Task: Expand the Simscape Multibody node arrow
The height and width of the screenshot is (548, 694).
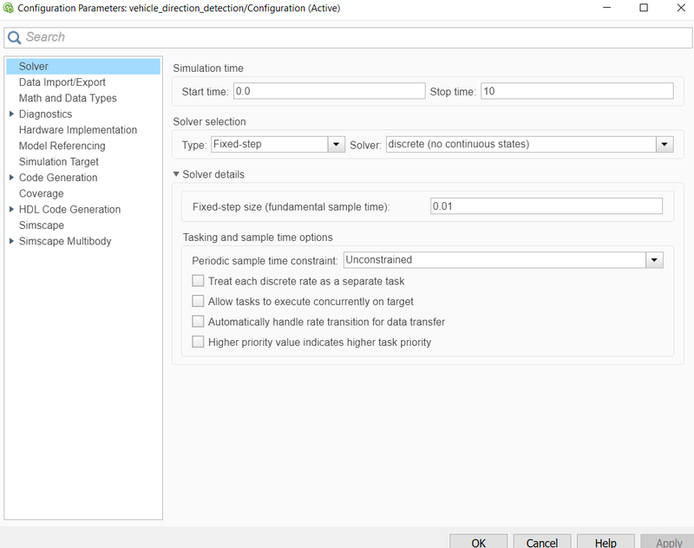Action: 11,241
